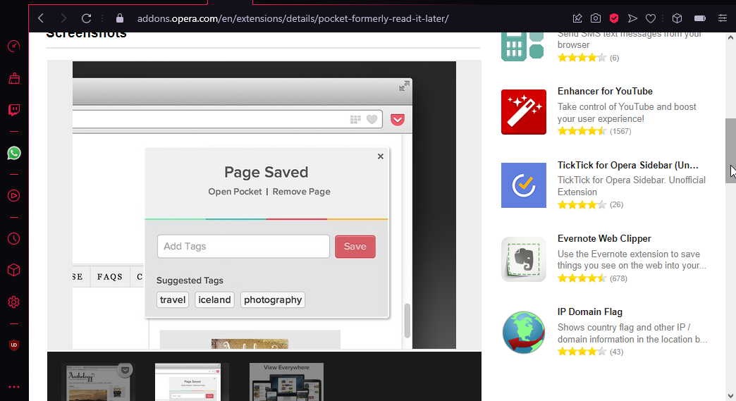The width and height of the screenshot is (736, 401).
Task: Open the sidebar three-dot more menu
Action: (x=14, y=387)
